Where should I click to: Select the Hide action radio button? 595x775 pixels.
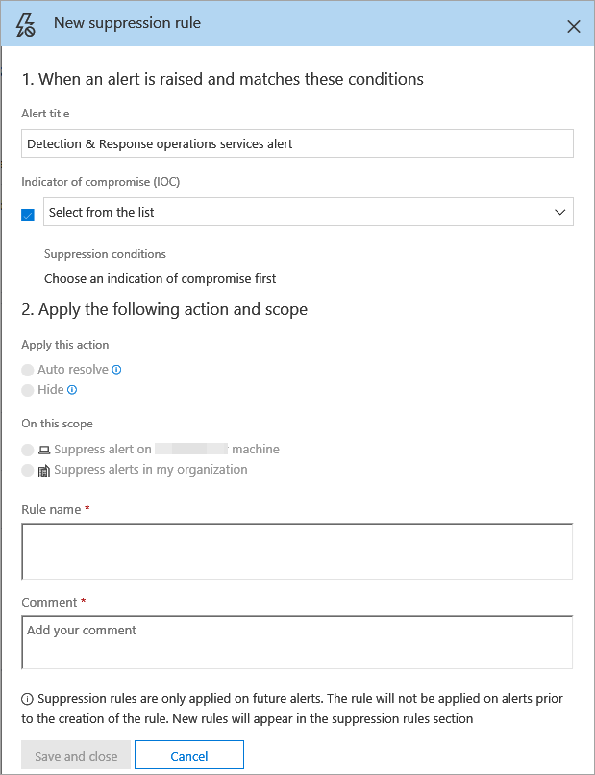(28, 390)
